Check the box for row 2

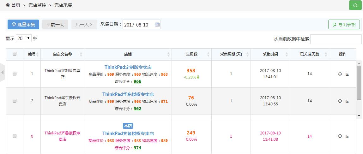(x=14, y=101)
